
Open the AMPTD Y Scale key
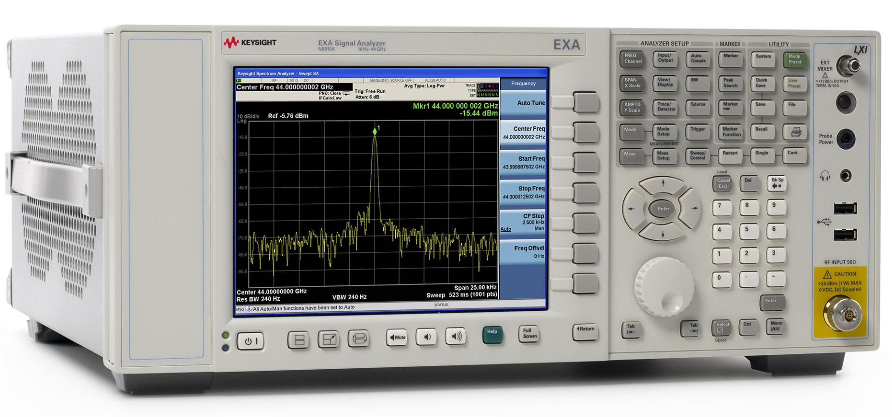click(632, 108)
